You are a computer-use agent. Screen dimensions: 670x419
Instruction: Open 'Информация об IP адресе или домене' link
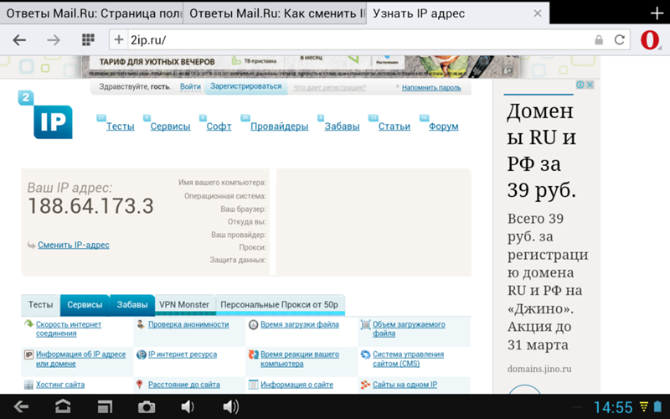(80, 360)
